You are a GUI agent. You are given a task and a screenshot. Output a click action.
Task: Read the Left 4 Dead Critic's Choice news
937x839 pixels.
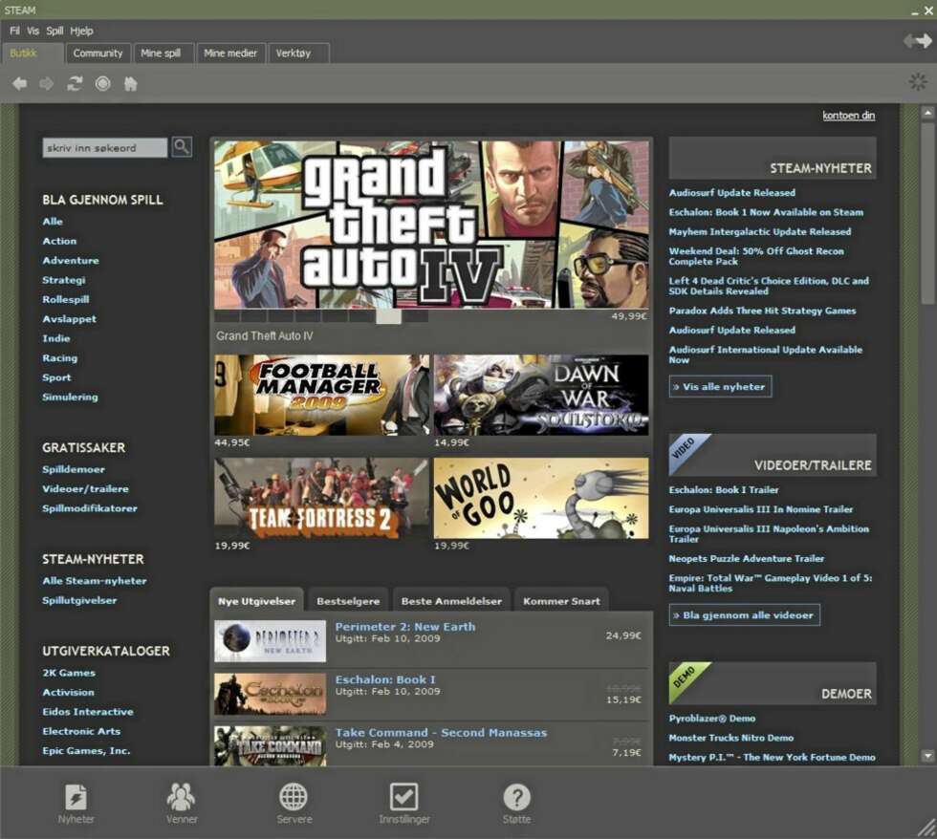[769, 286]
